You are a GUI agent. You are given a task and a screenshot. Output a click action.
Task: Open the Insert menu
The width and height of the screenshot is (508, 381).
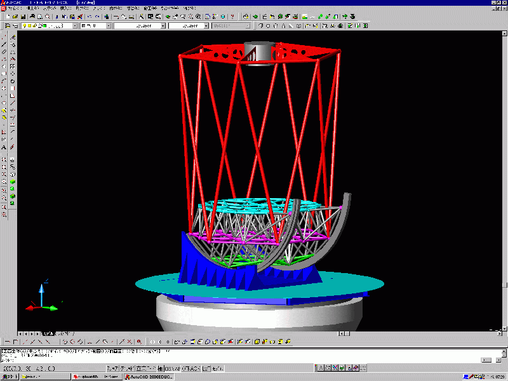click(x=66, y=8)
